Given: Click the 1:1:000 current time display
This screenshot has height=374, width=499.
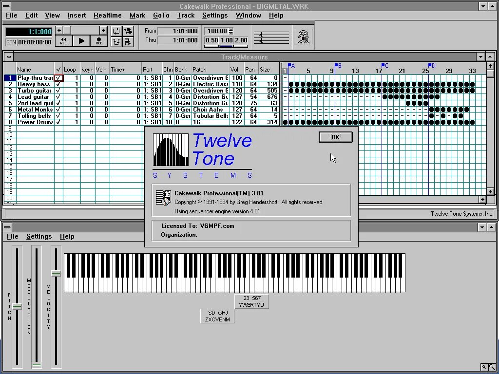Looking at the screenshot, I should point(29,32).
